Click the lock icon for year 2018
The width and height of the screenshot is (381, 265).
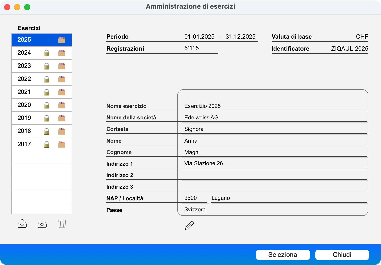47,131
